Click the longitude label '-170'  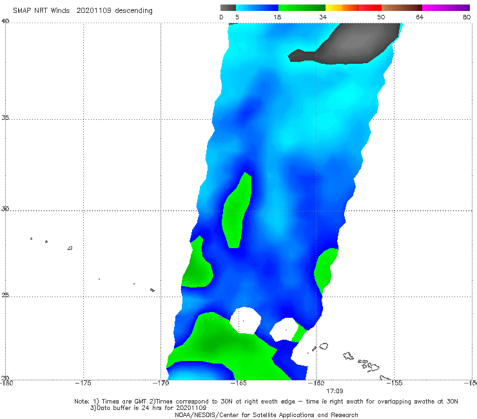pyautogui.click(x=161, y=383)
